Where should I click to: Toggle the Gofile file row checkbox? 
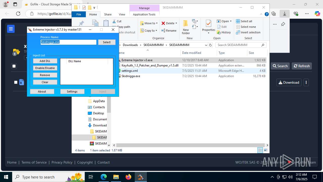(16, 82)
